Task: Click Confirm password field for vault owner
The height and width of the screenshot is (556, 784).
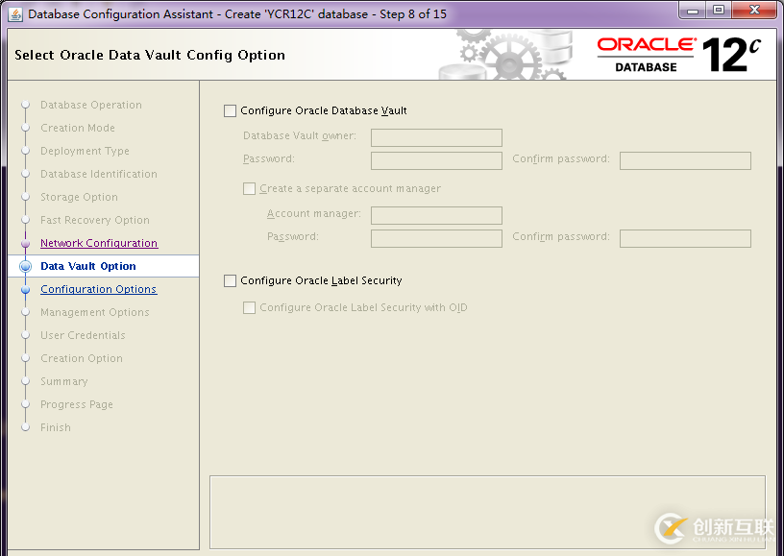Action: point(685,161)
